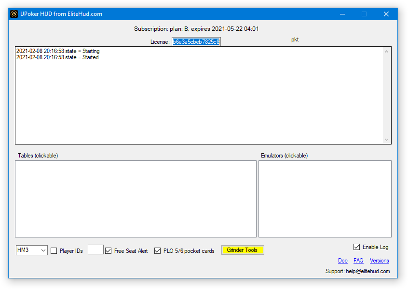
Task: Click the log scrollbar down arrow
Action: point(386,139)
